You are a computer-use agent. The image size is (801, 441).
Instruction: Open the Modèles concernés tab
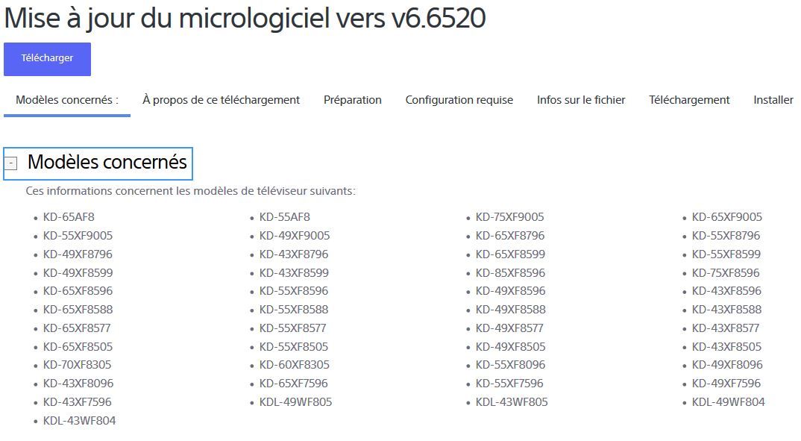point(67,100)
